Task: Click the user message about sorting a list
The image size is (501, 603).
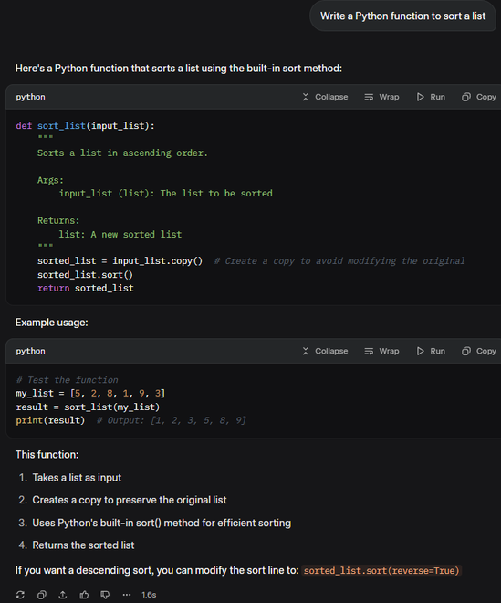Action: click(x=403, y=16)
